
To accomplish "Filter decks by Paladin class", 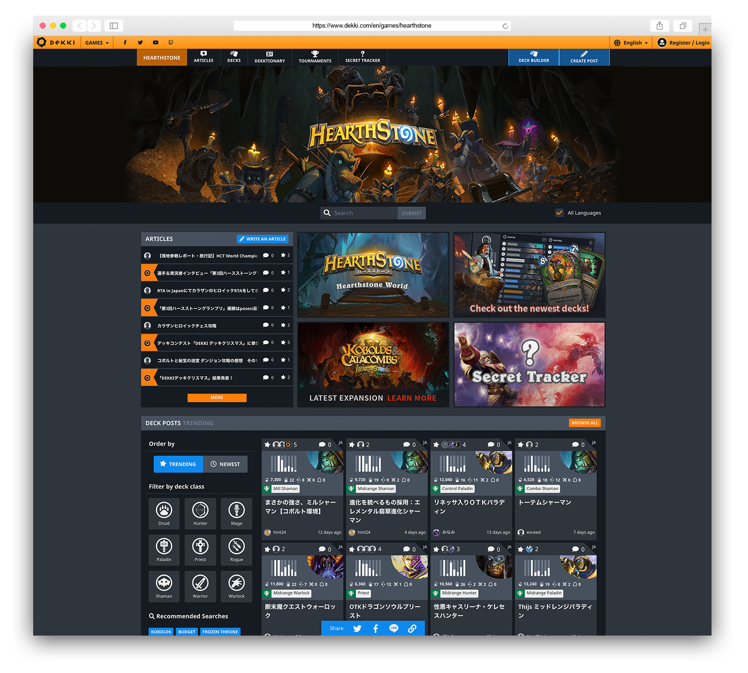I will 164,550.
